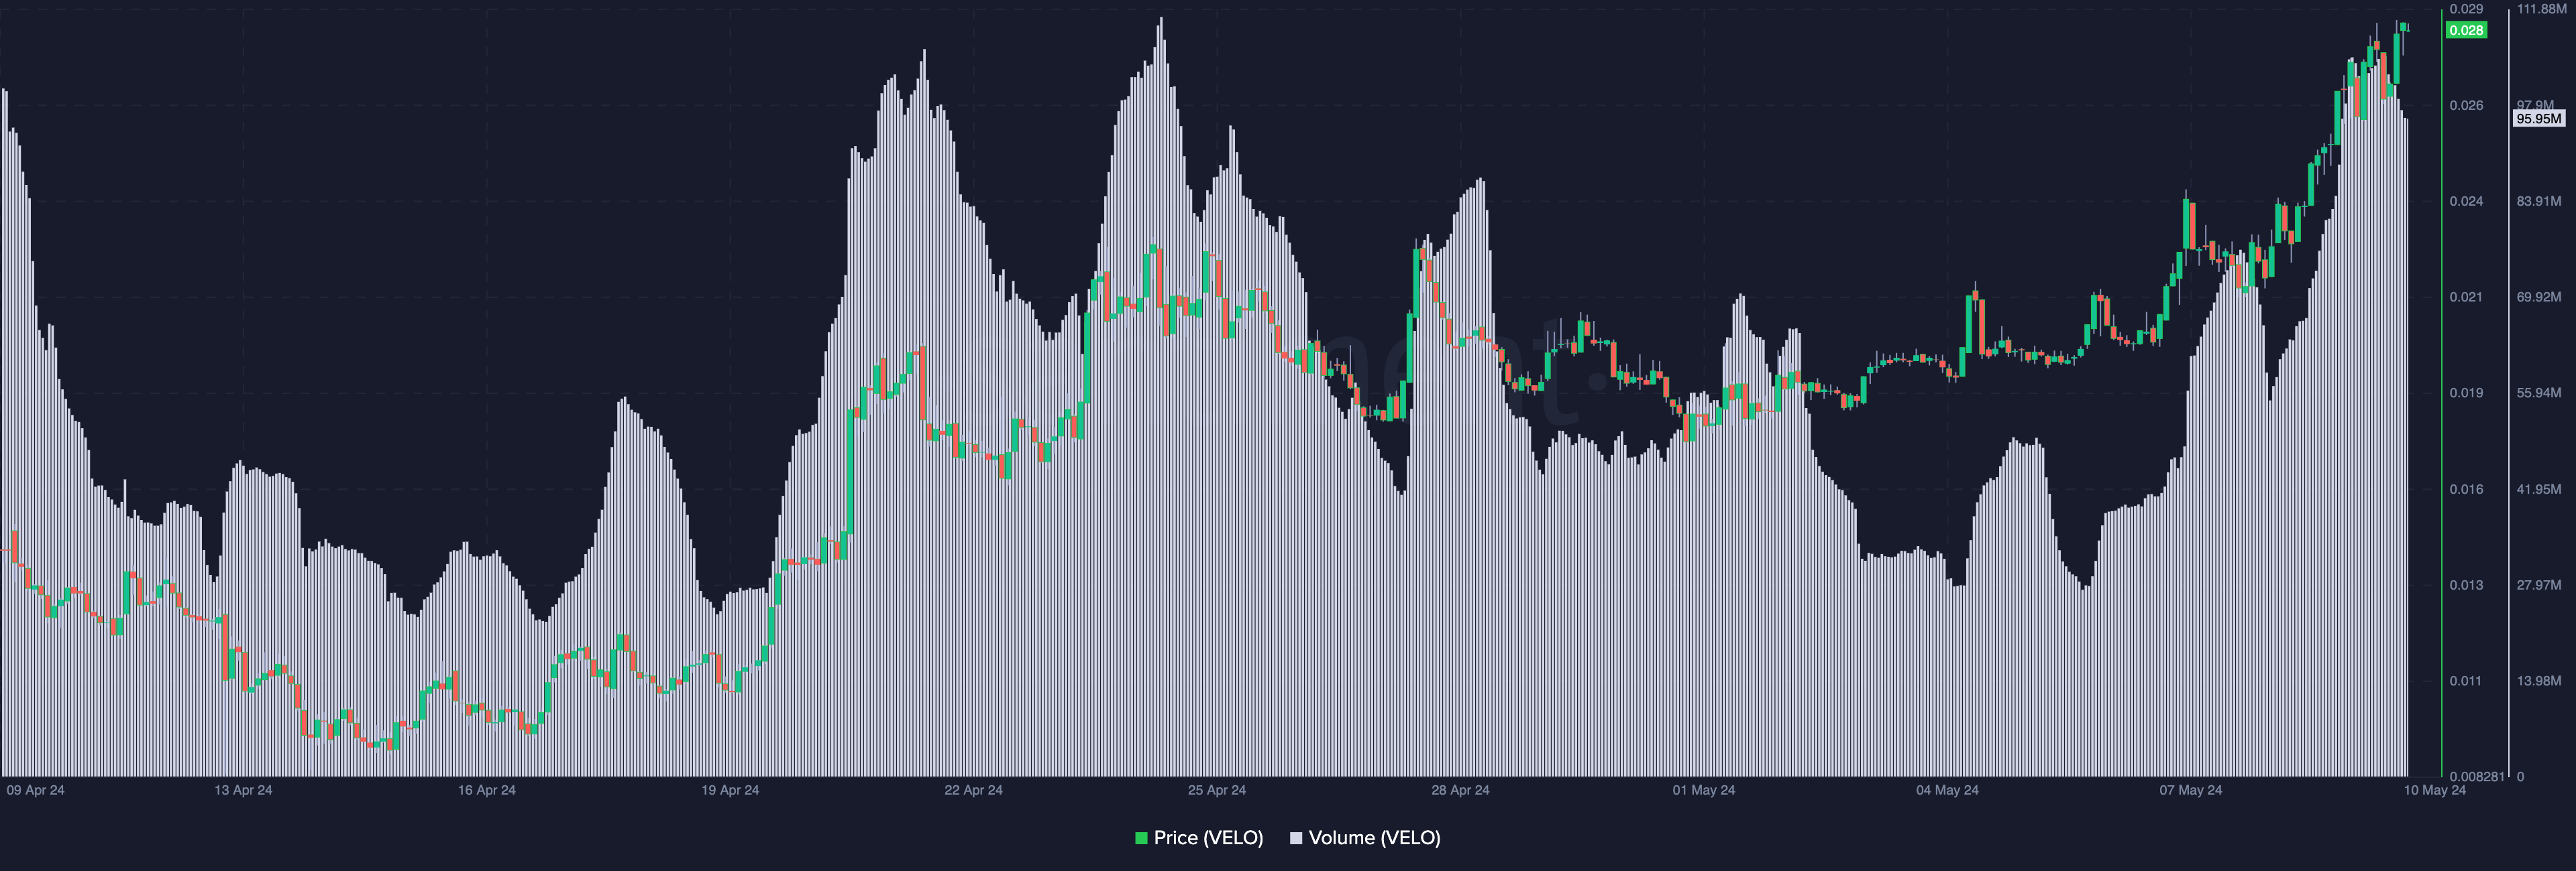Click the grey Volume (VELO) legend swatch
Image resolution: width=2576 pixels, height=871 pixels.
[x=1296, y=838]
